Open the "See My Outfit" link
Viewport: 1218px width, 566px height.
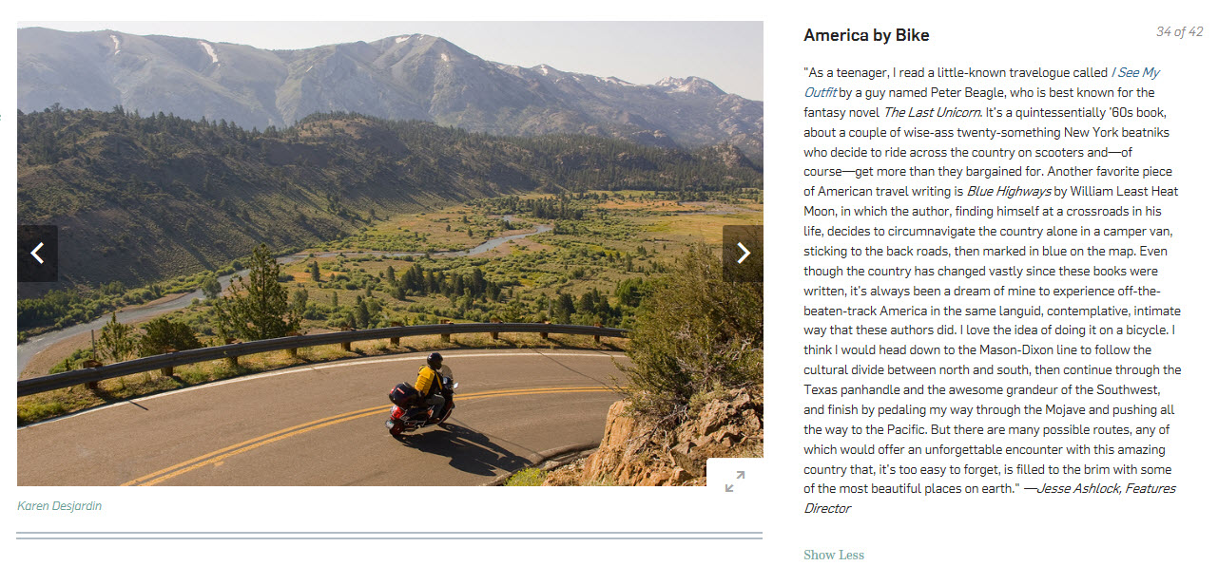tap(1138, 72)
